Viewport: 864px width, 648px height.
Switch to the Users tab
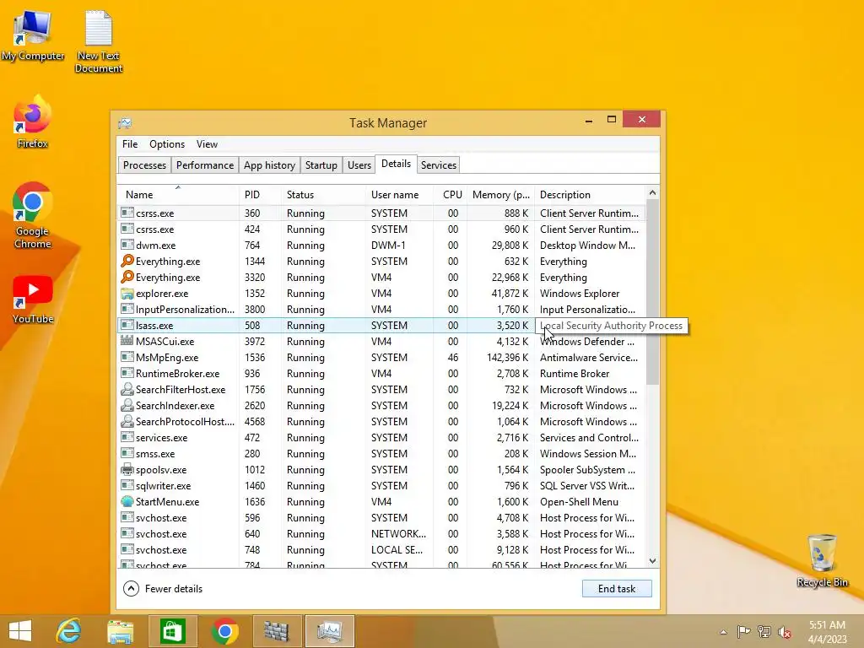(x=359, y=165)
